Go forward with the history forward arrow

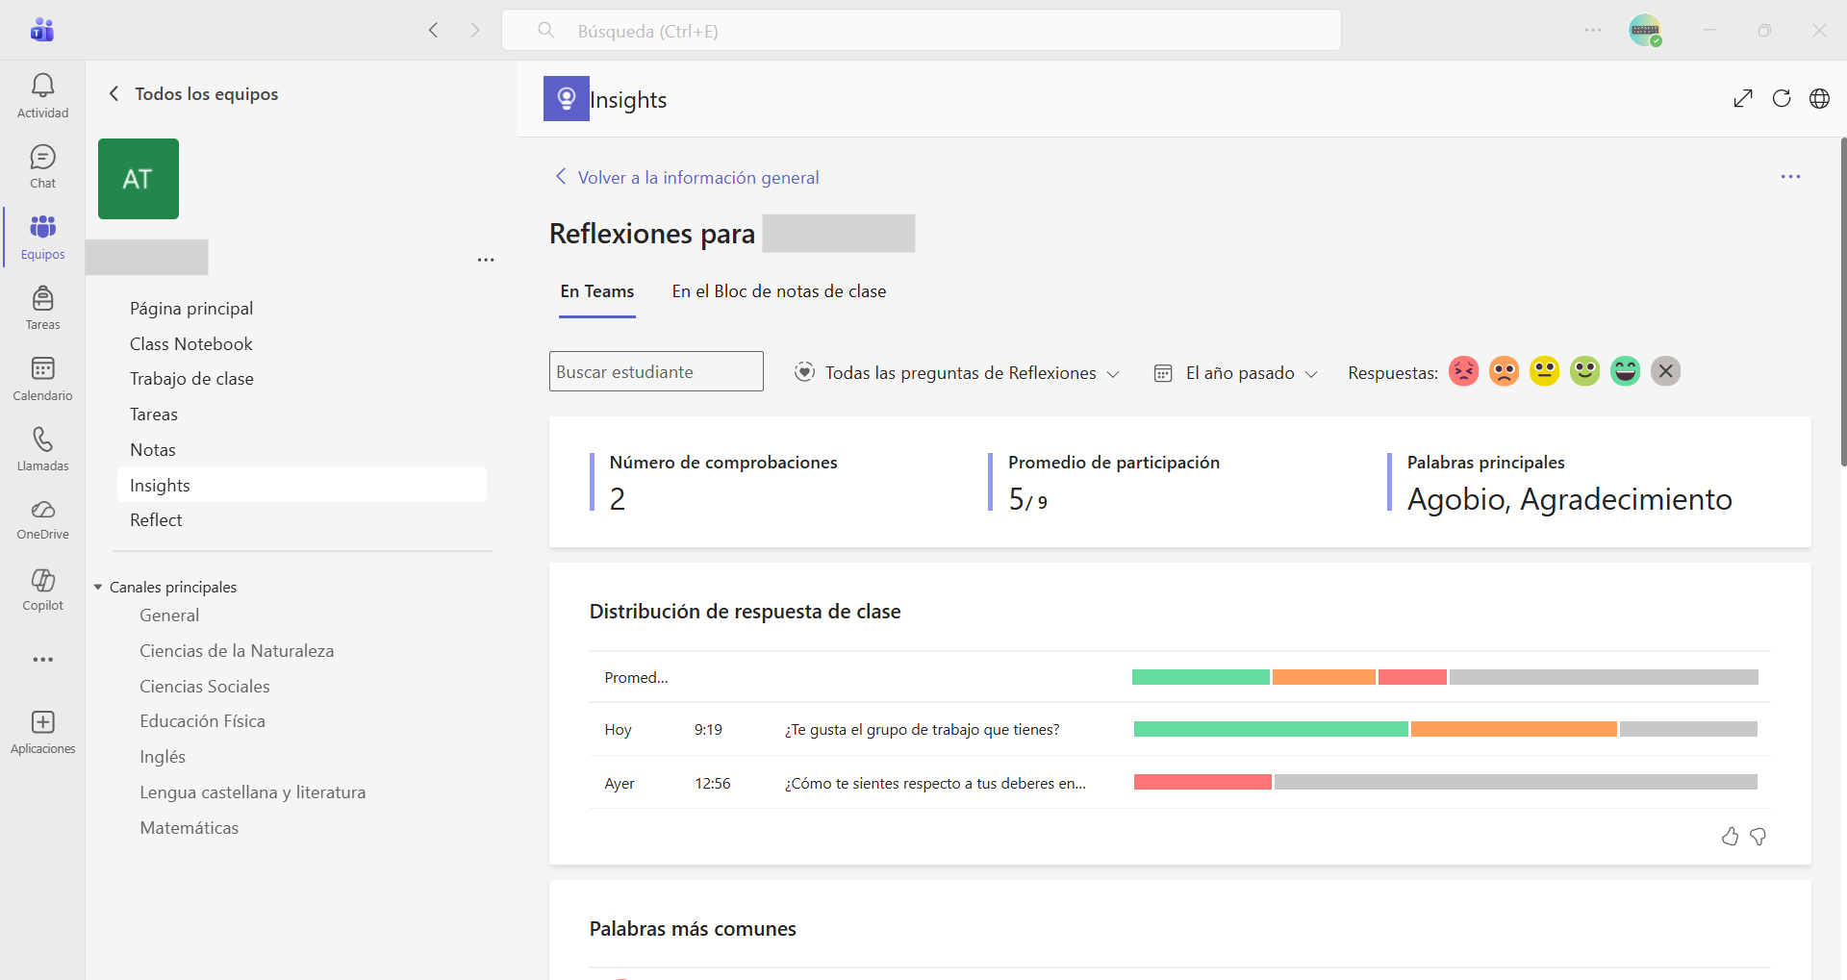pyautogui.click(x=475, y=30)
